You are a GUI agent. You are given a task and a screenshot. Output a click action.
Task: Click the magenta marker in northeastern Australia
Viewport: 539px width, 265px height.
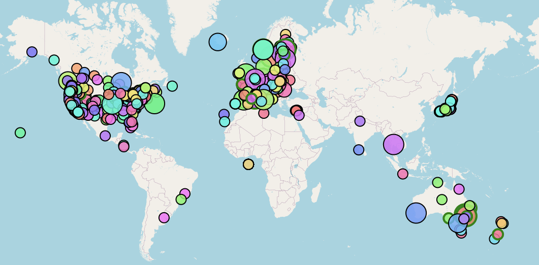tap(459, 189)
